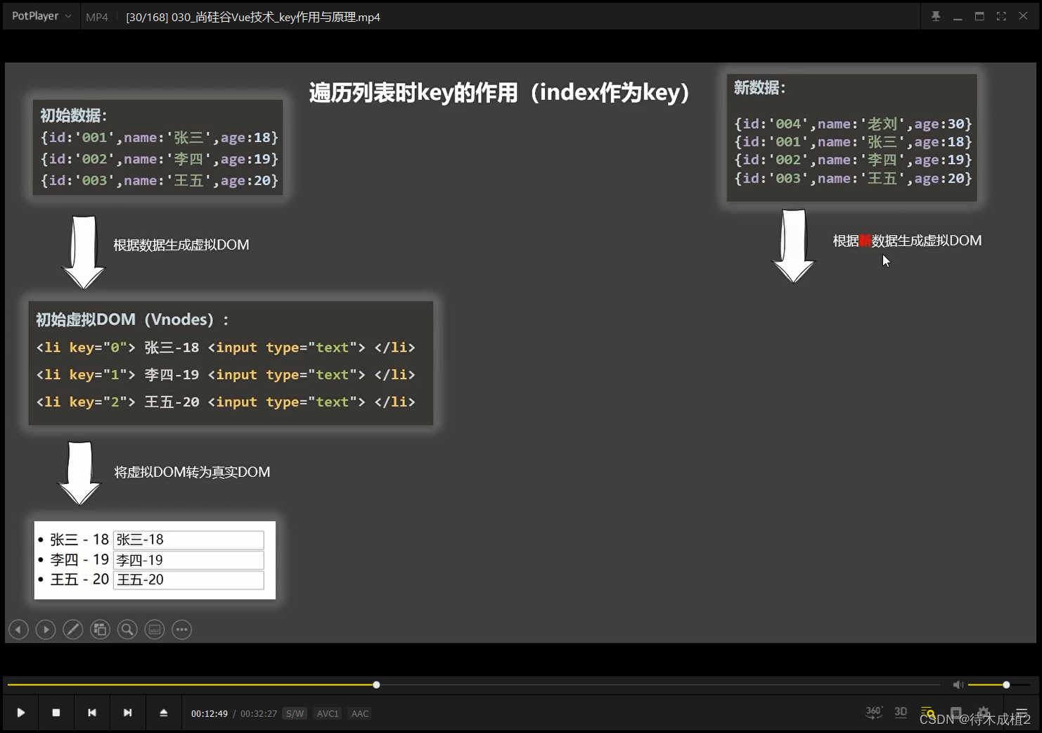Click the elapsed time 00:12:49

tap(210, 713)
